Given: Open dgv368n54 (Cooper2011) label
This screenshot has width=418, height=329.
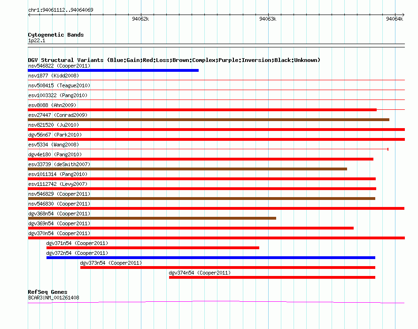Looking at the screenshot, I should [59, 214].
